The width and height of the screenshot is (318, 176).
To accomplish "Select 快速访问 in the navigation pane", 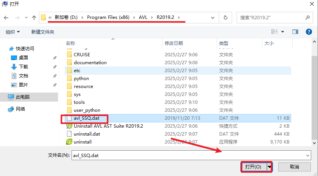I will tap(21, 49).
